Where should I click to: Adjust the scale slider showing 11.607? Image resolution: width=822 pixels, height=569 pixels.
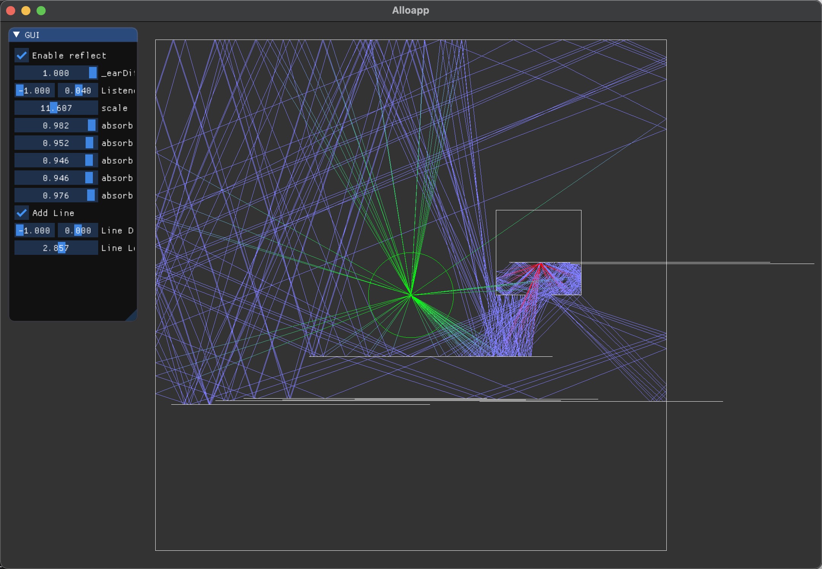(56, 108)
